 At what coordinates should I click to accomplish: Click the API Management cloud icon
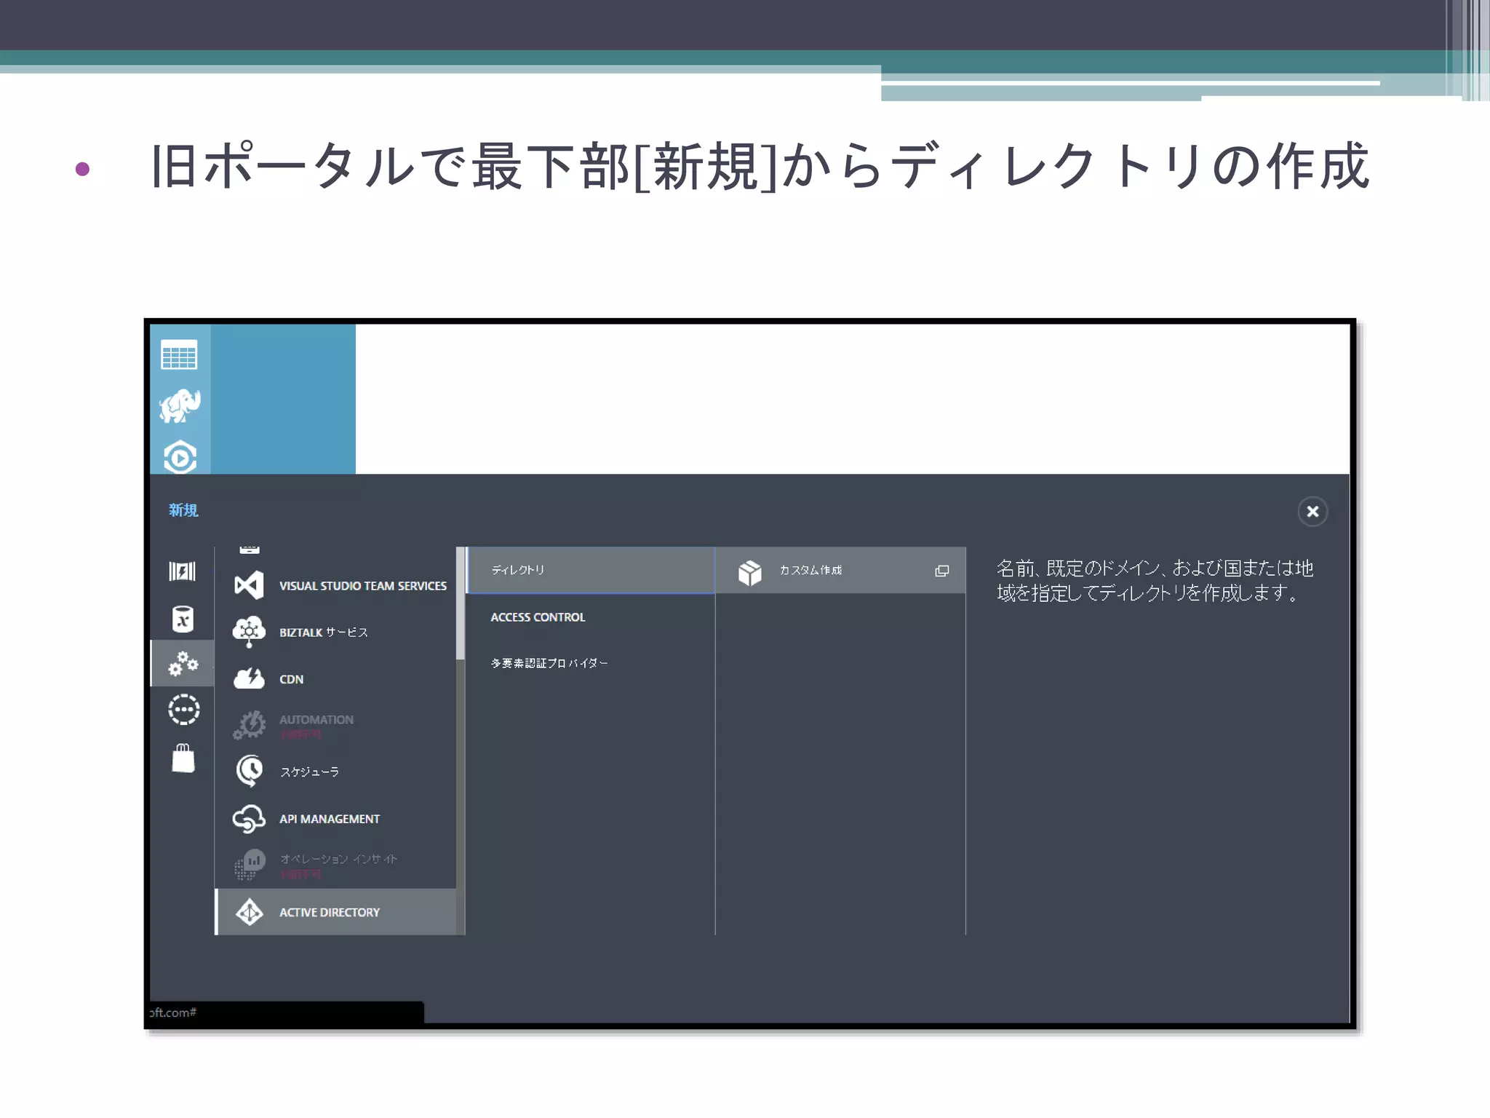tap(249, 818)
